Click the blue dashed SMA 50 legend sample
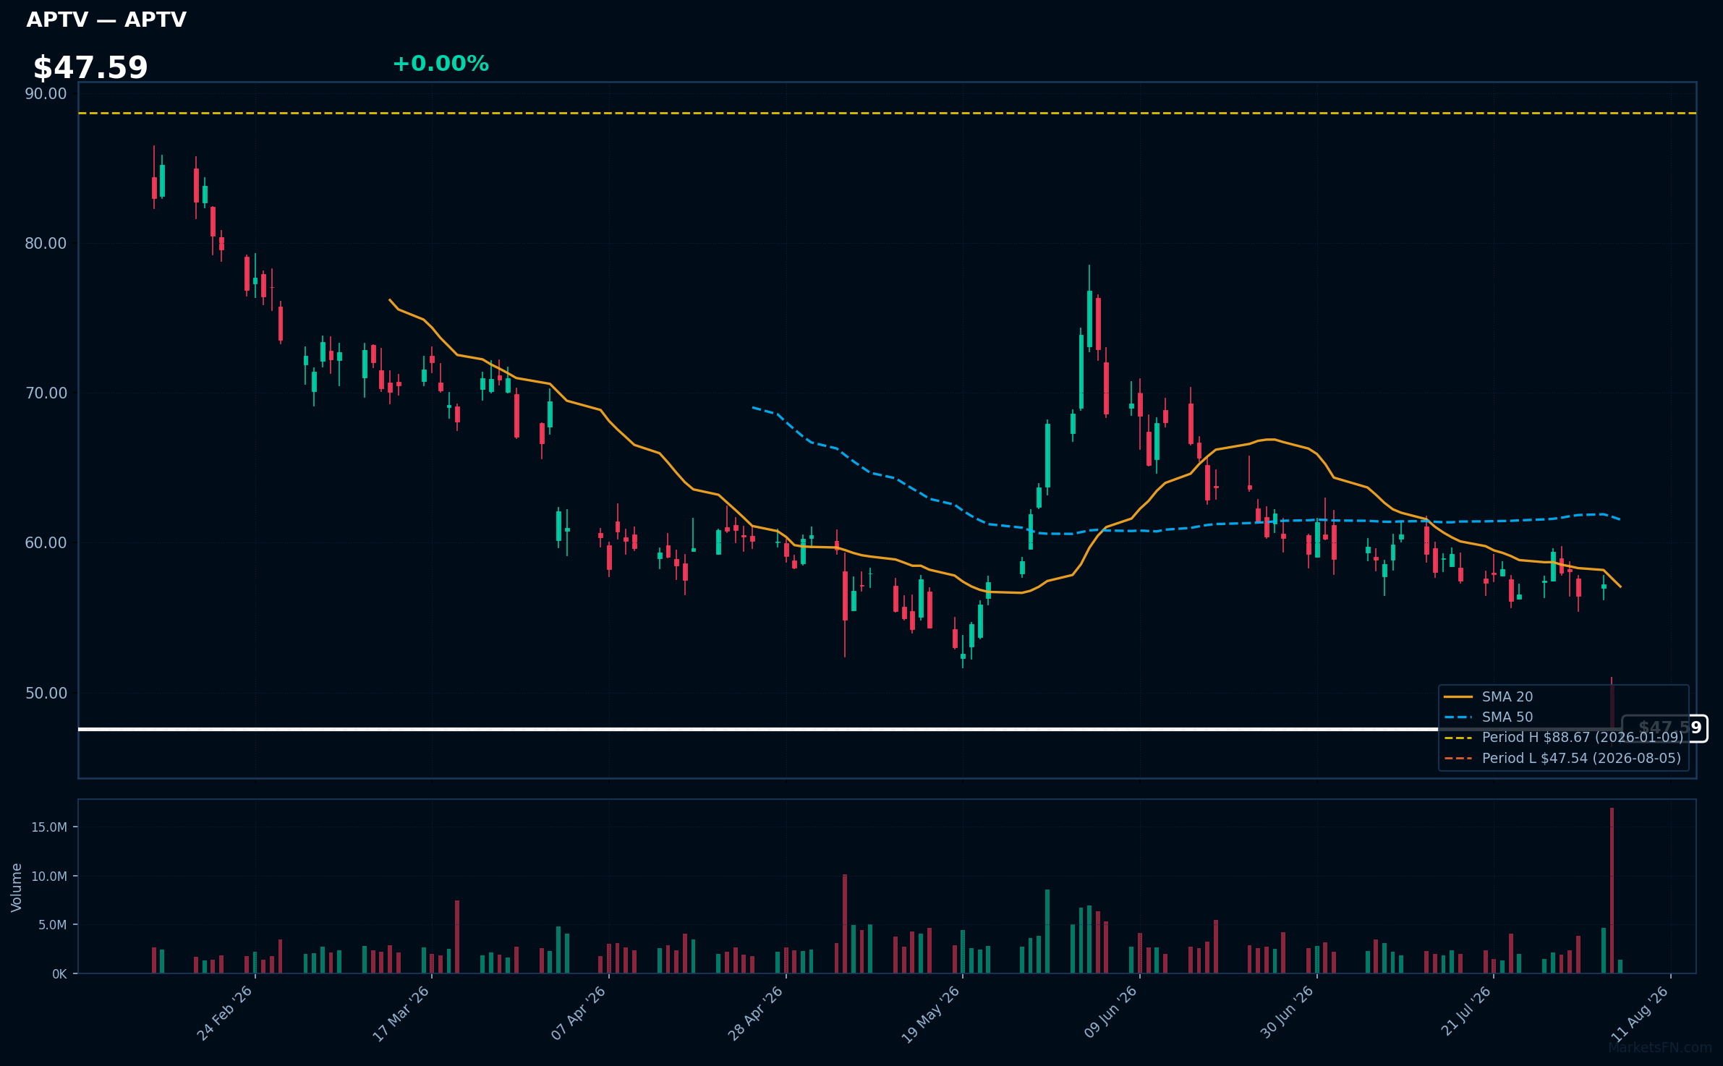Viewport: 1723px width, 1066px height. pos(1458,717)
